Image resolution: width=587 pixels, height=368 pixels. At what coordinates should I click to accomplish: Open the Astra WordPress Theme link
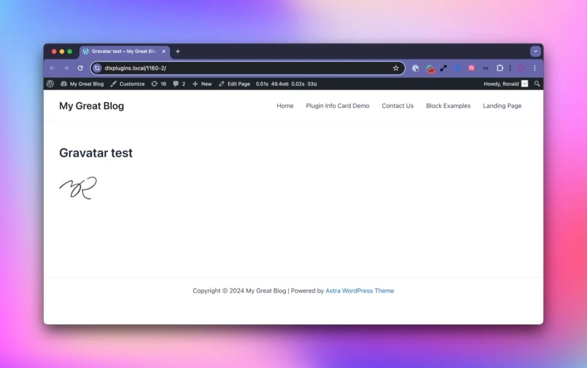(360, 291)
